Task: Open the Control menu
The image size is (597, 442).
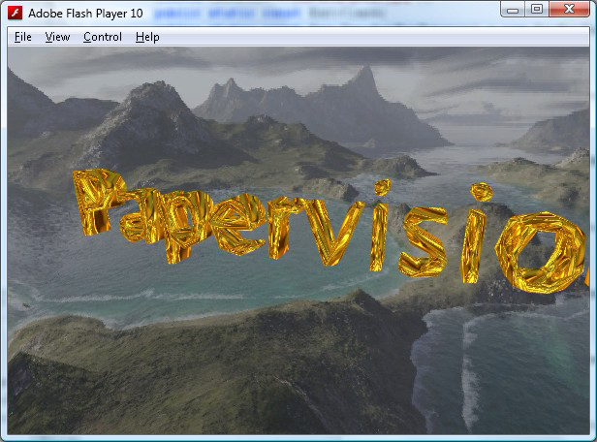Action: click(x=103, y=37)
